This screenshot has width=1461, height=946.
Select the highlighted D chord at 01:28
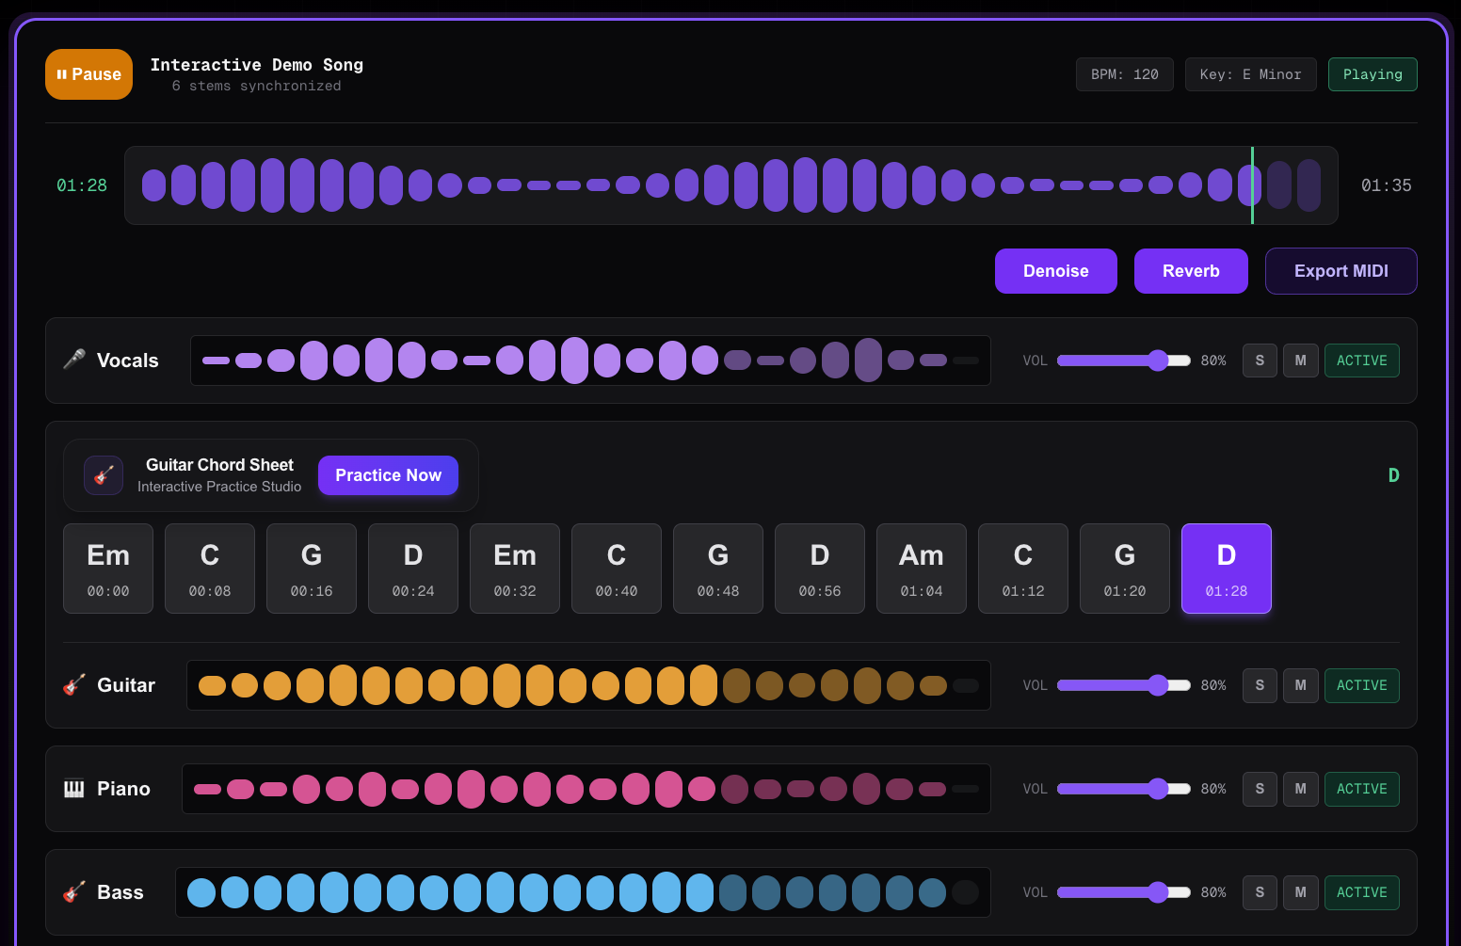pos(1227,569)
